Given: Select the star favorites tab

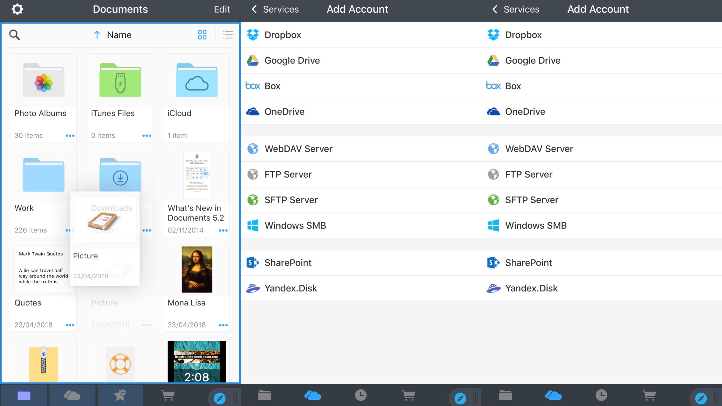Looking at the screenshot, I should [120, 395].
